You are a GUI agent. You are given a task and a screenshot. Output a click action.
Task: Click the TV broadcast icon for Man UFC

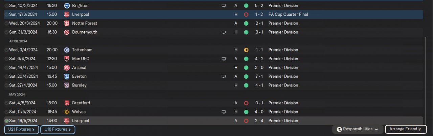pos(223,59)
